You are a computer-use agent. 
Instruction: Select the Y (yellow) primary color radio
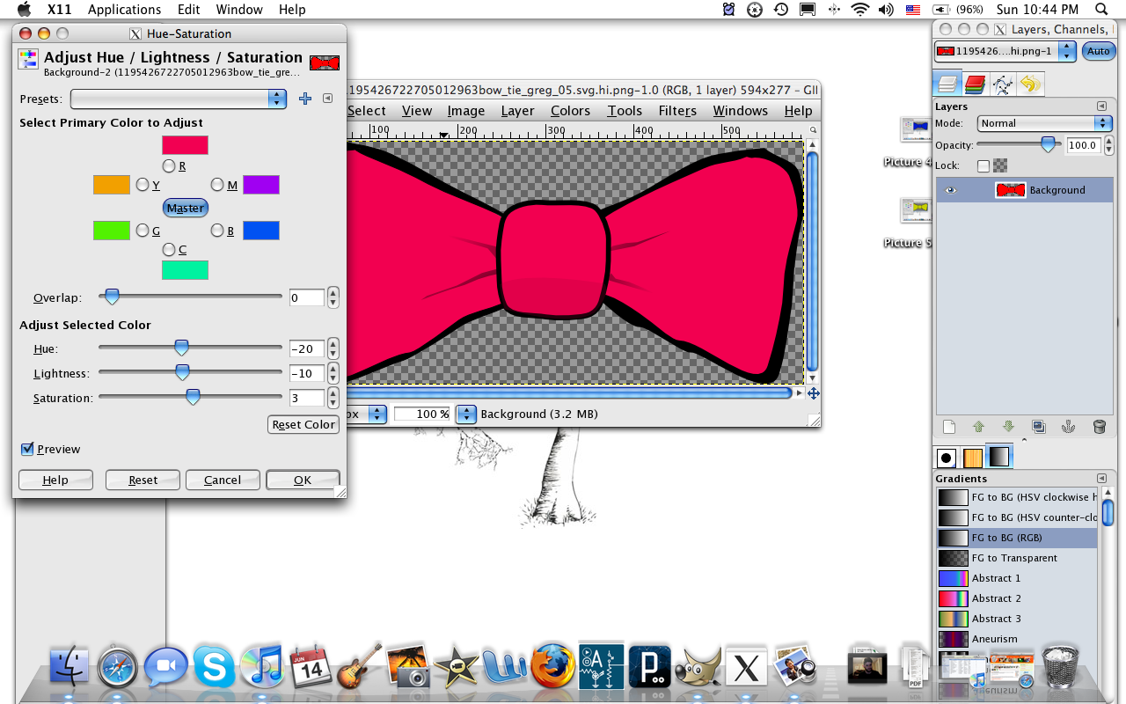pos(143,185)
